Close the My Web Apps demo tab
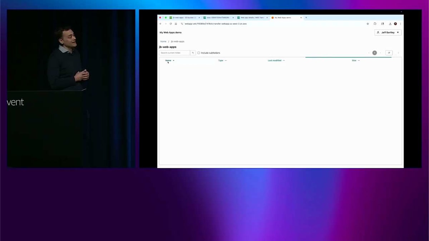429x241 pixels. [x=301, y=17]
